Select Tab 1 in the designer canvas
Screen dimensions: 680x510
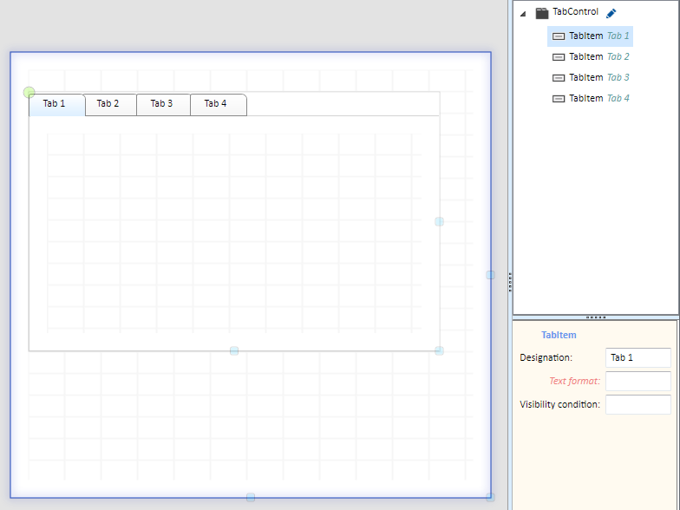(x=57, y=104)
